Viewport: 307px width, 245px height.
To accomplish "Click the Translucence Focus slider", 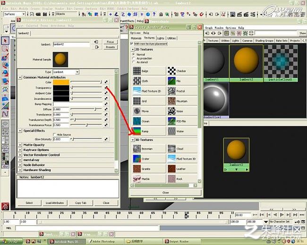I will click(x=86, y=125).
